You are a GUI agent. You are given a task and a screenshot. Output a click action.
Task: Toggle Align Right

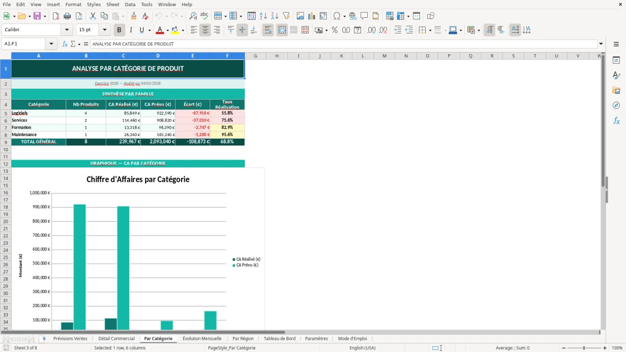(x=216, y=30)
